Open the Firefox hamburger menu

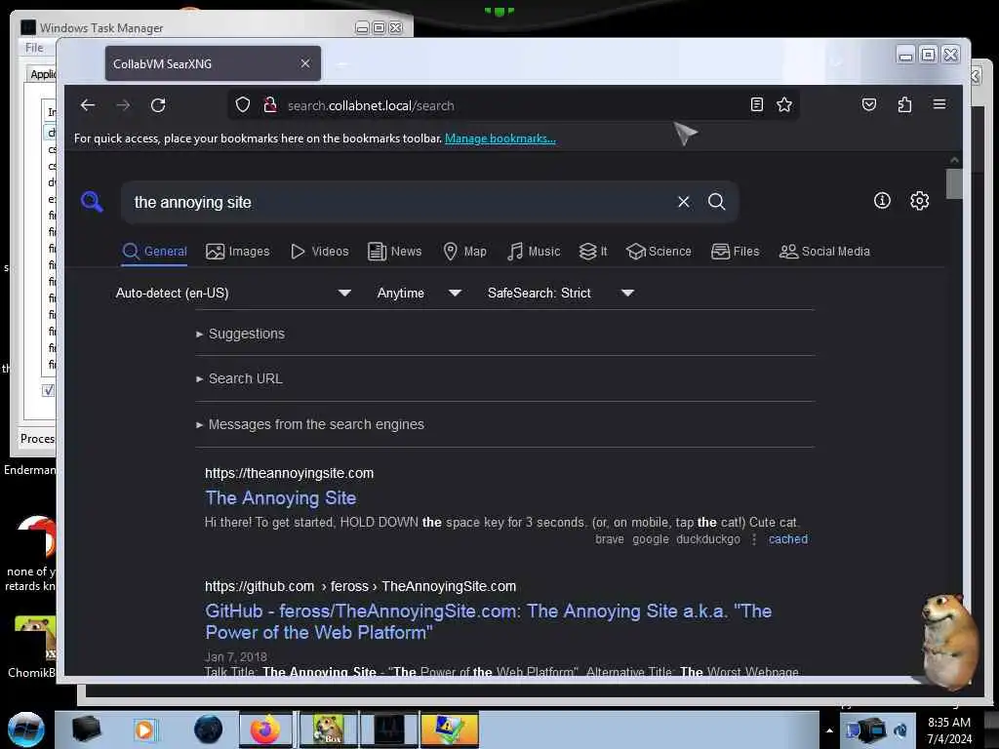[939, 103]
